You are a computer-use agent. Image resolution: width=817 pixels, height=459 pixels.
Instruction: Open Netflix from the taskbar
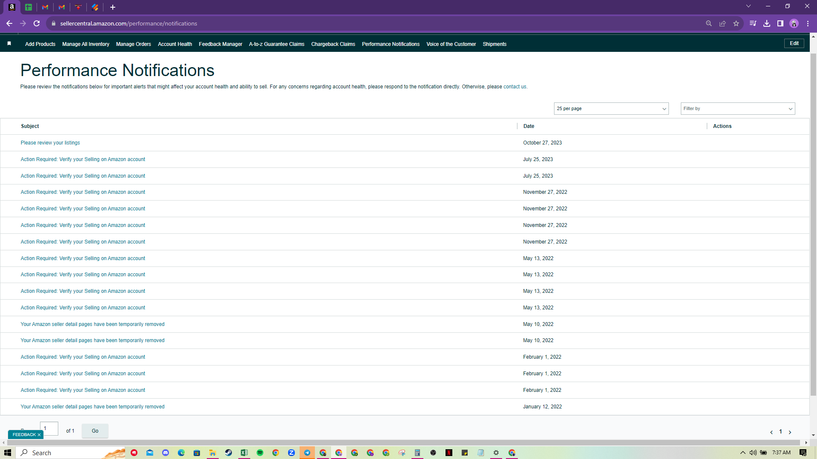coord(449,453)
